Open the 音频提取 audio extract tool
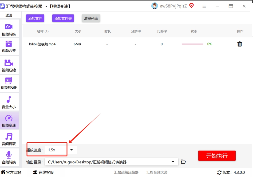 (x=9, y=139)
